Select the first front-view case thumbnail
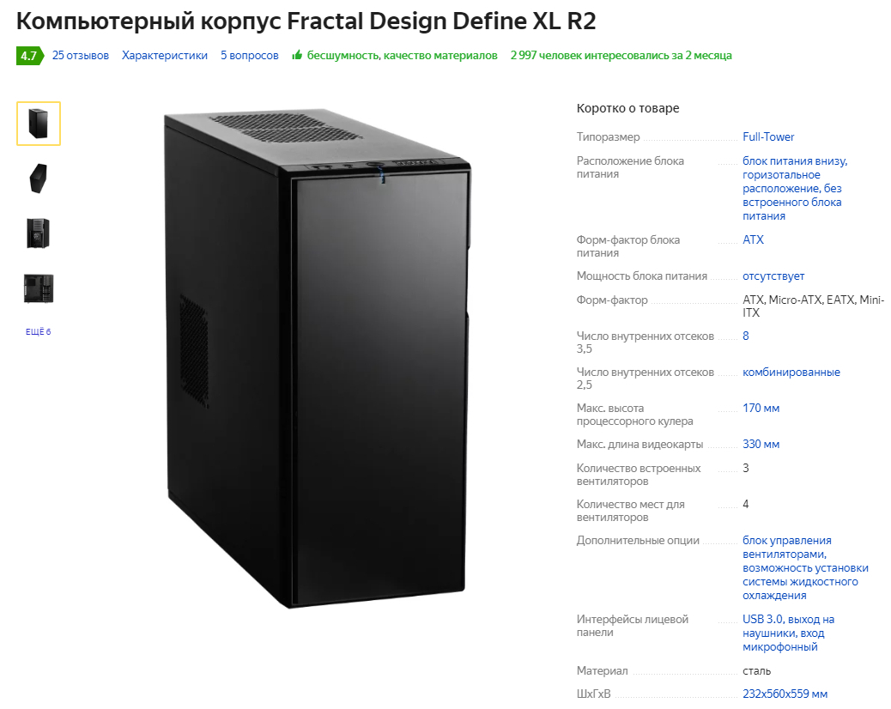This screenshot has width=891, height=709. [39, 124]
